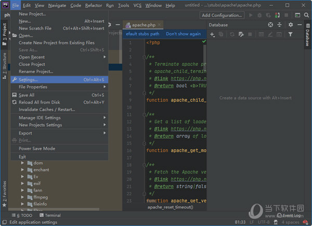This screenshot has width=312, height=226.
Task: Expand Open Recent submenu
Action: [x=59, y=57]
